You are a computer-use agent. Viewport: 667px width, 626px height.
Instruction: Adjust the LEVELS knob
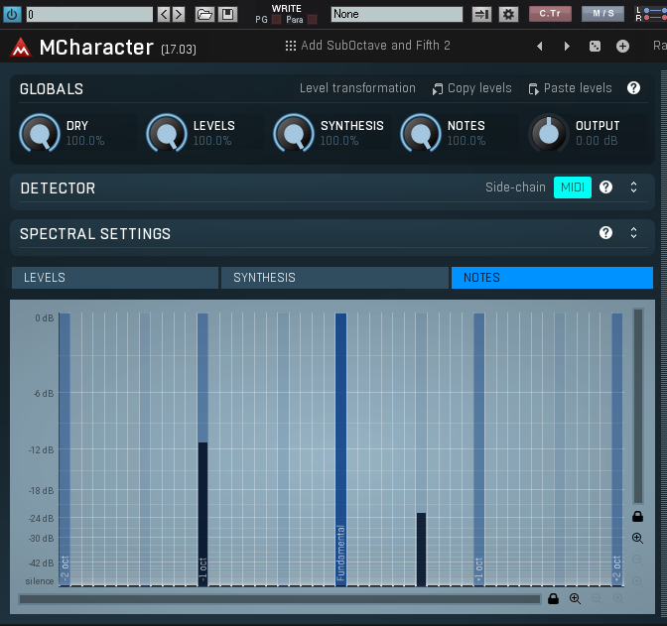pos(167,134)
